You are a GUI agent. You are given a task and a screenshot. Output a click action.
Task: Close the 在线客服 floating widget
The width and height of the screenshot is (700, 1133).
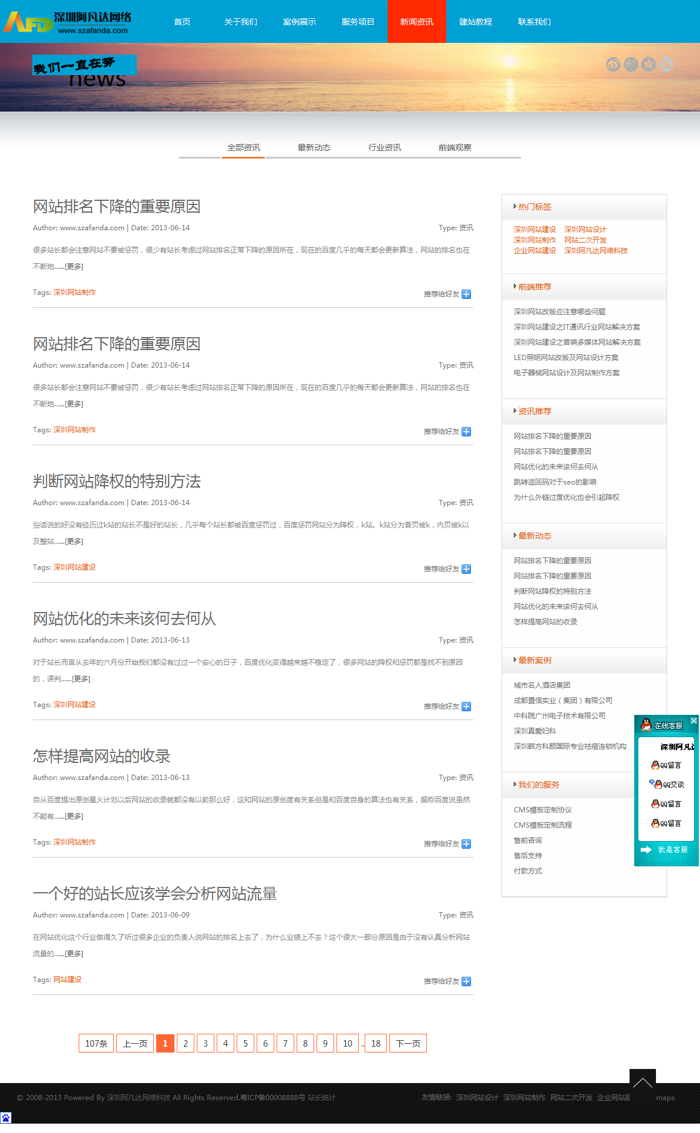click(x=694, y=720)
